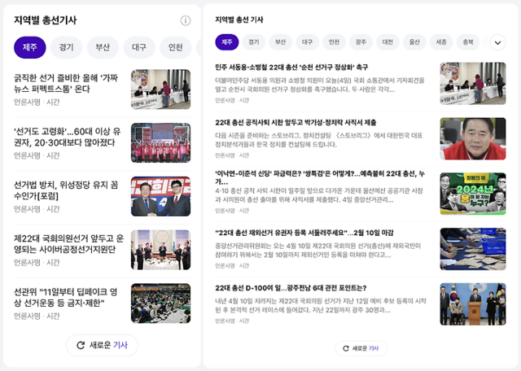
Task: Switch to the 대전 region tab
Action: click(387, 42)
